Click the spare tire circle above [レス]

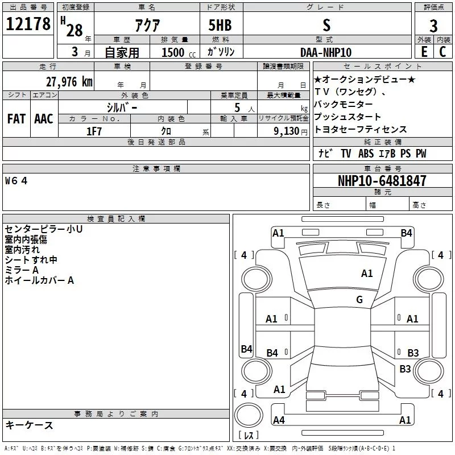(x=249, y=415)
